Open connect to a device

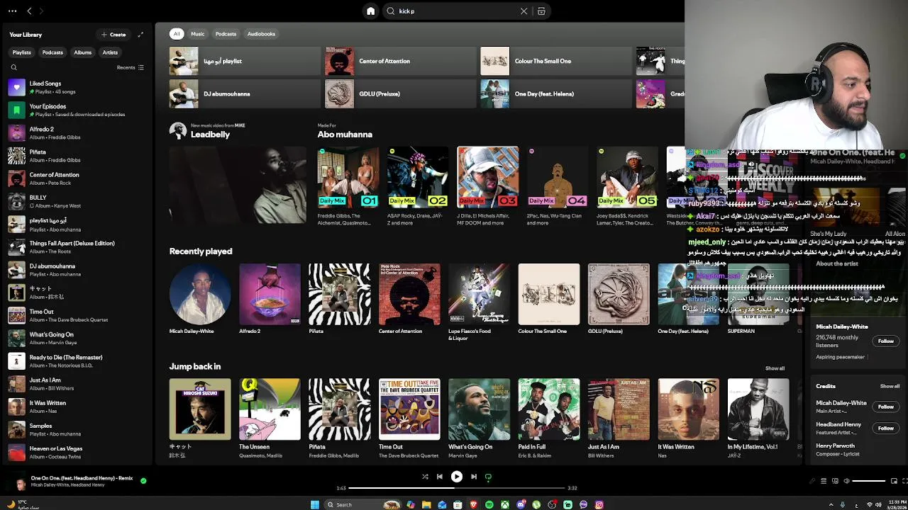point(835,481)
